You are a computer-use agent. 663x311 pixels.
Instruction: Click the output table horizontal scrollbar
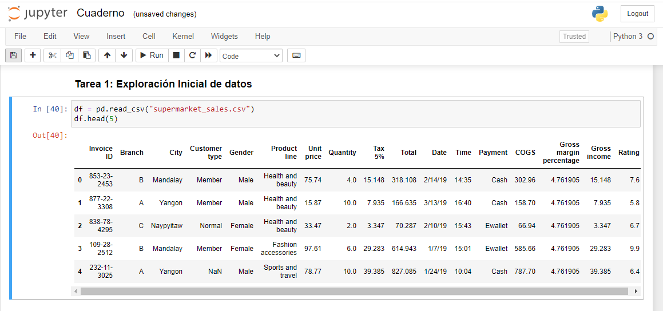(354, 292)
